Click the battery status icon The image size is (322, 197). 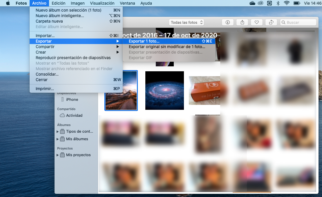[296, 3]
